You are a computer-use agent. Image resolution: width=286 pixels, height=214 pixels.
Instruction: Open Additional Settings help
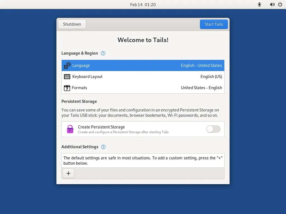[x=103, y=147]
